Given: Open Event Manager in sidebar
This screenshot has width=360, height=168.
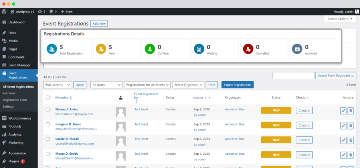Looking at the screenshot, I should pos(19,65).
